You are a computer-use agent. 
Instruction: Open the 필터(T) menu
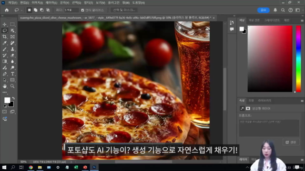point(88,3)
